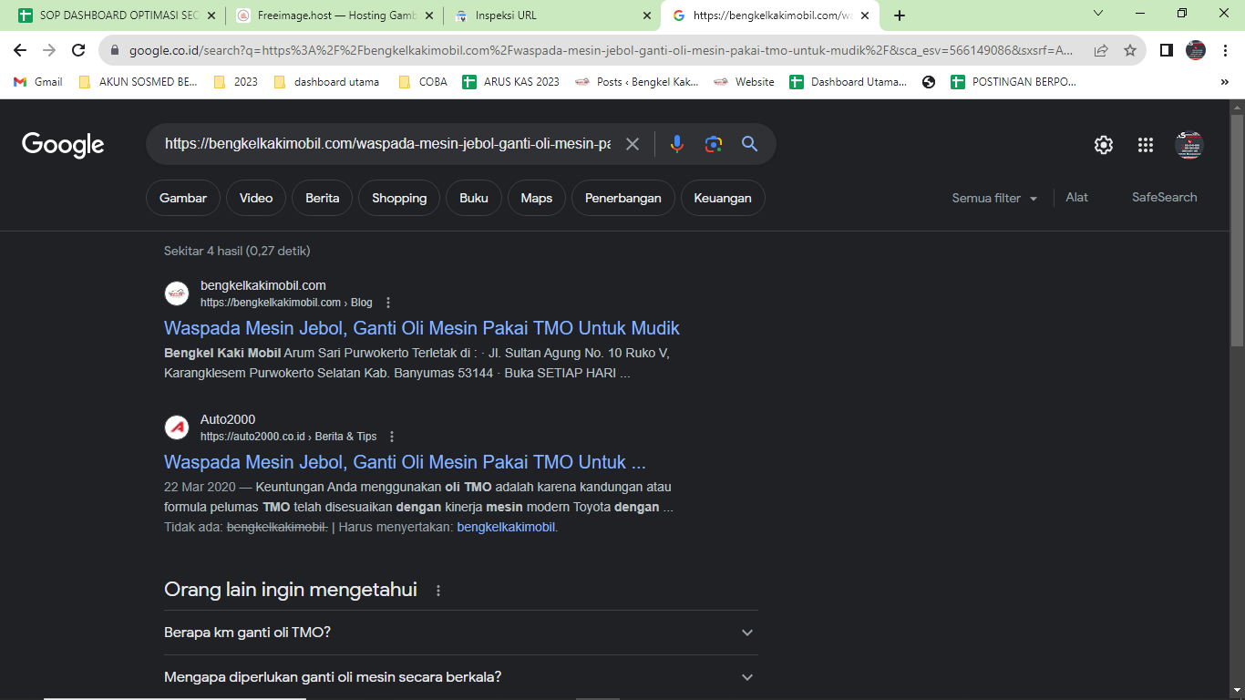The image size is (1245, 700).
Task: Open the Website bookmark
Action: coord(744,82)
